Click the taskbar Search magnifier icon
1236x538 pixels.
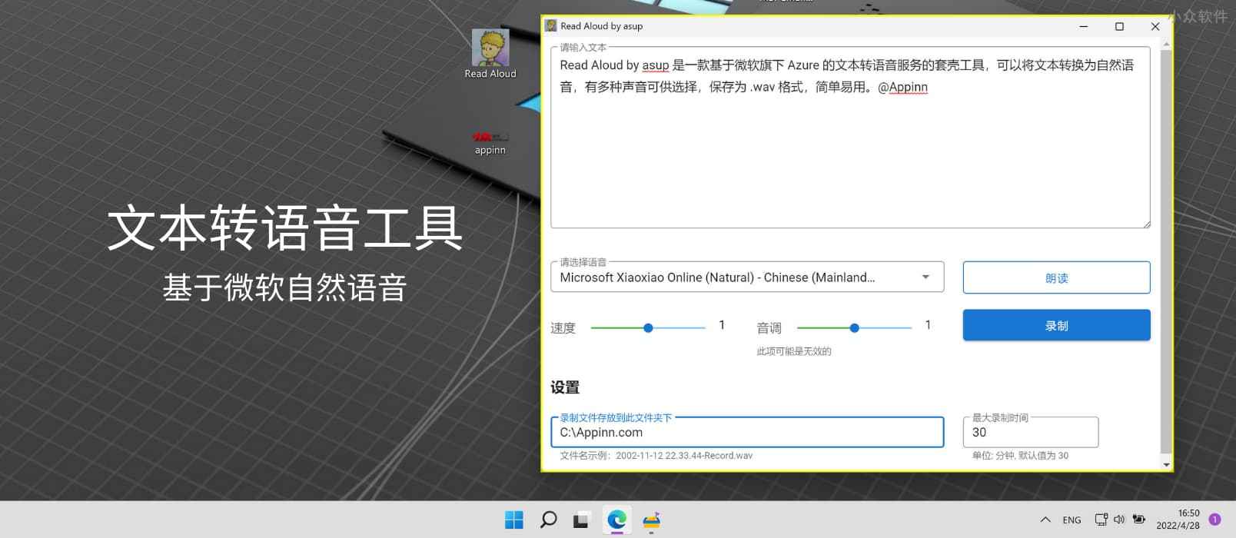[548, 520]
